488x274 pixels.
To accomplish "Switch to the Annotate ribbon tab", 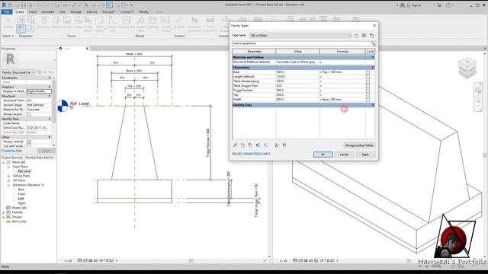I will pos(47,12).
